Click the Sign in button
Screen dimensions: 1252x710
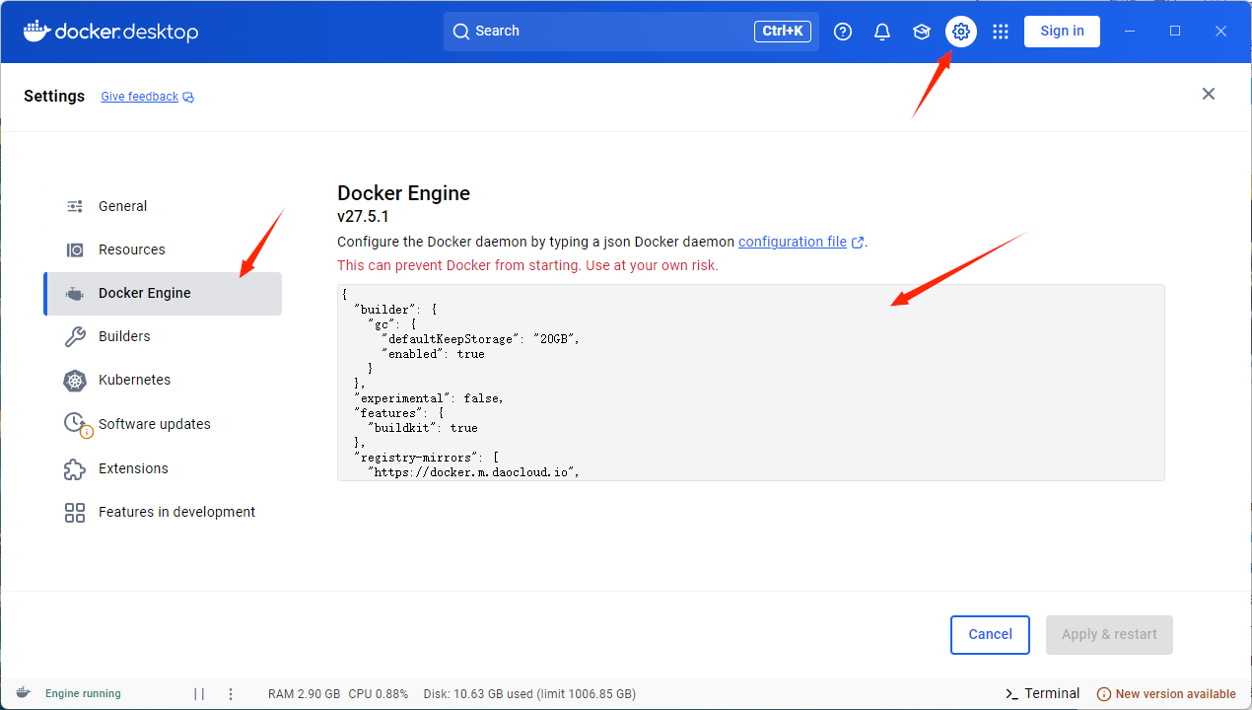[x=1062, y=32]
